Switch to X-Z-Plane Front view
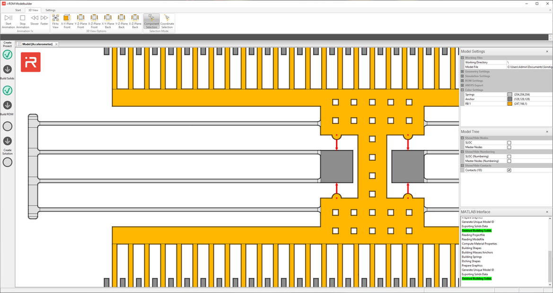Image resolution: width=553 pixels, height=293 pixels. tap(94, 21)
